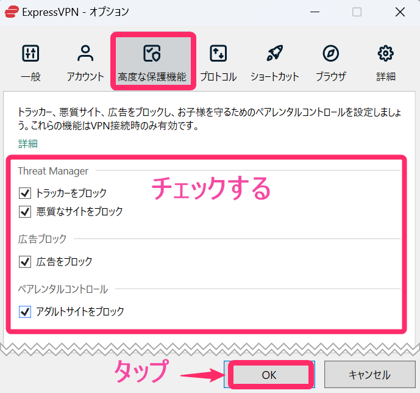Click the Threat Manager section heading
This screenshot has height=393, width=420.
[53, 171]
